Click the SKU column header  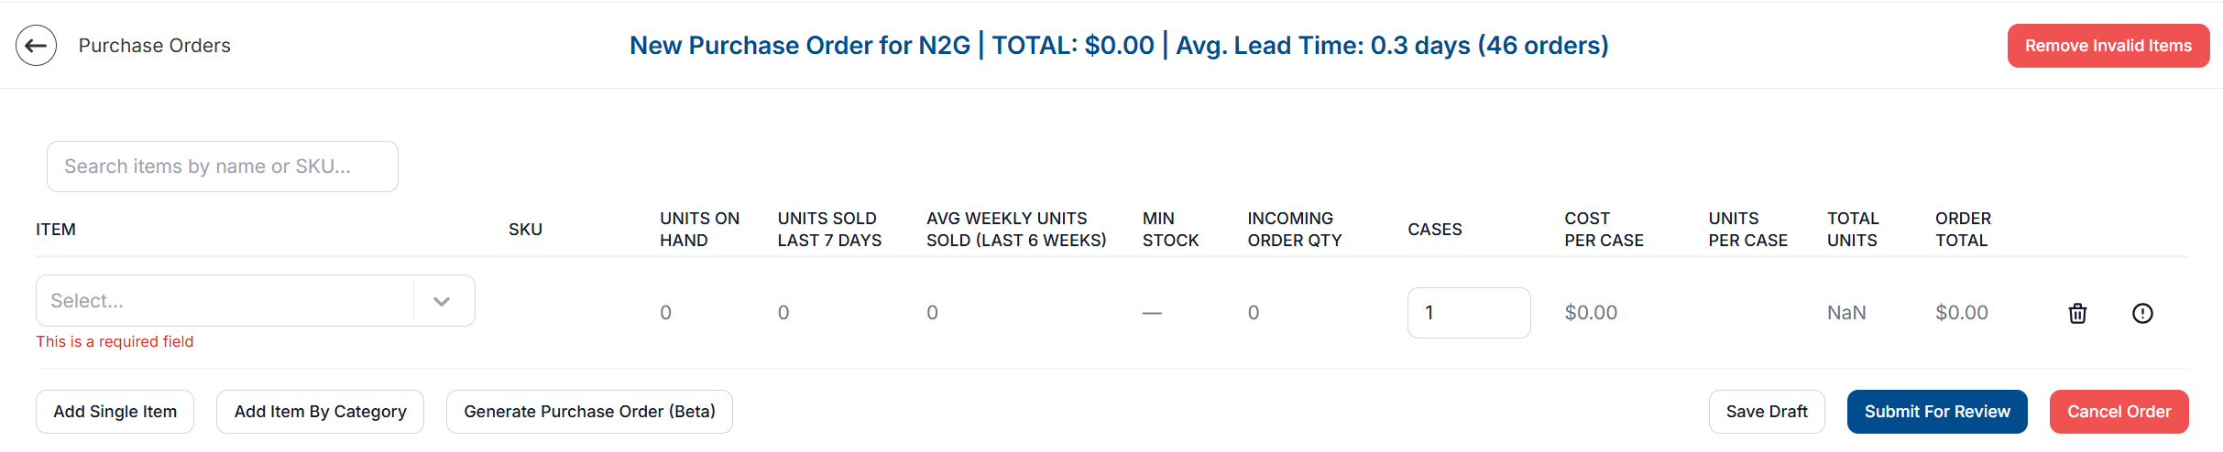click(x=526, y=230)
